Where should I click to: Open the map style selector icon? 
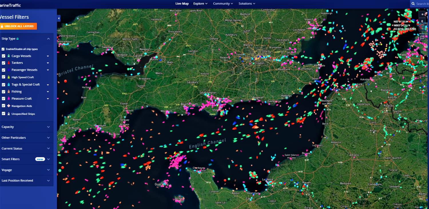point(422,37)
